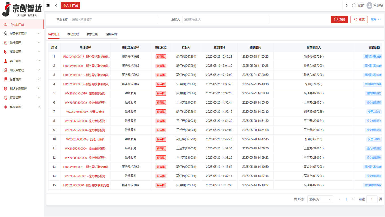
Task: Toggle fullscreen icon beside 帮助
Action: click(x=354, y=5)
